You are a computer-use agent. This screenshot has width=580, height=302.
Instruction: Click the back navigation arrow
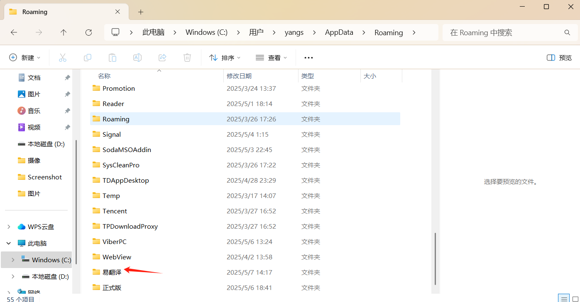[x=14, y=32]
